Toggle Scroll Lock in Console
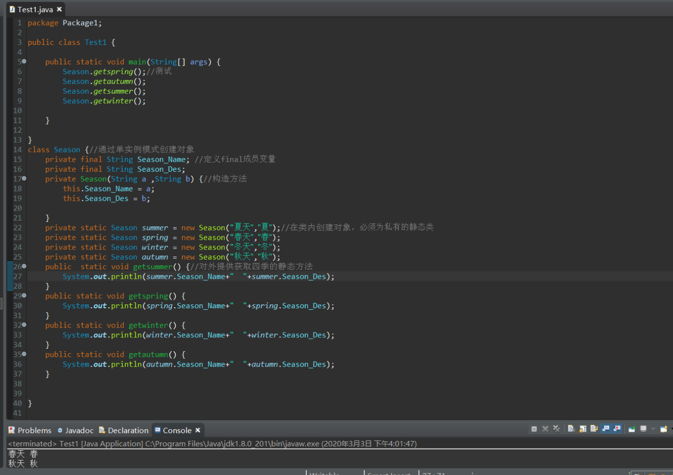 583,429
